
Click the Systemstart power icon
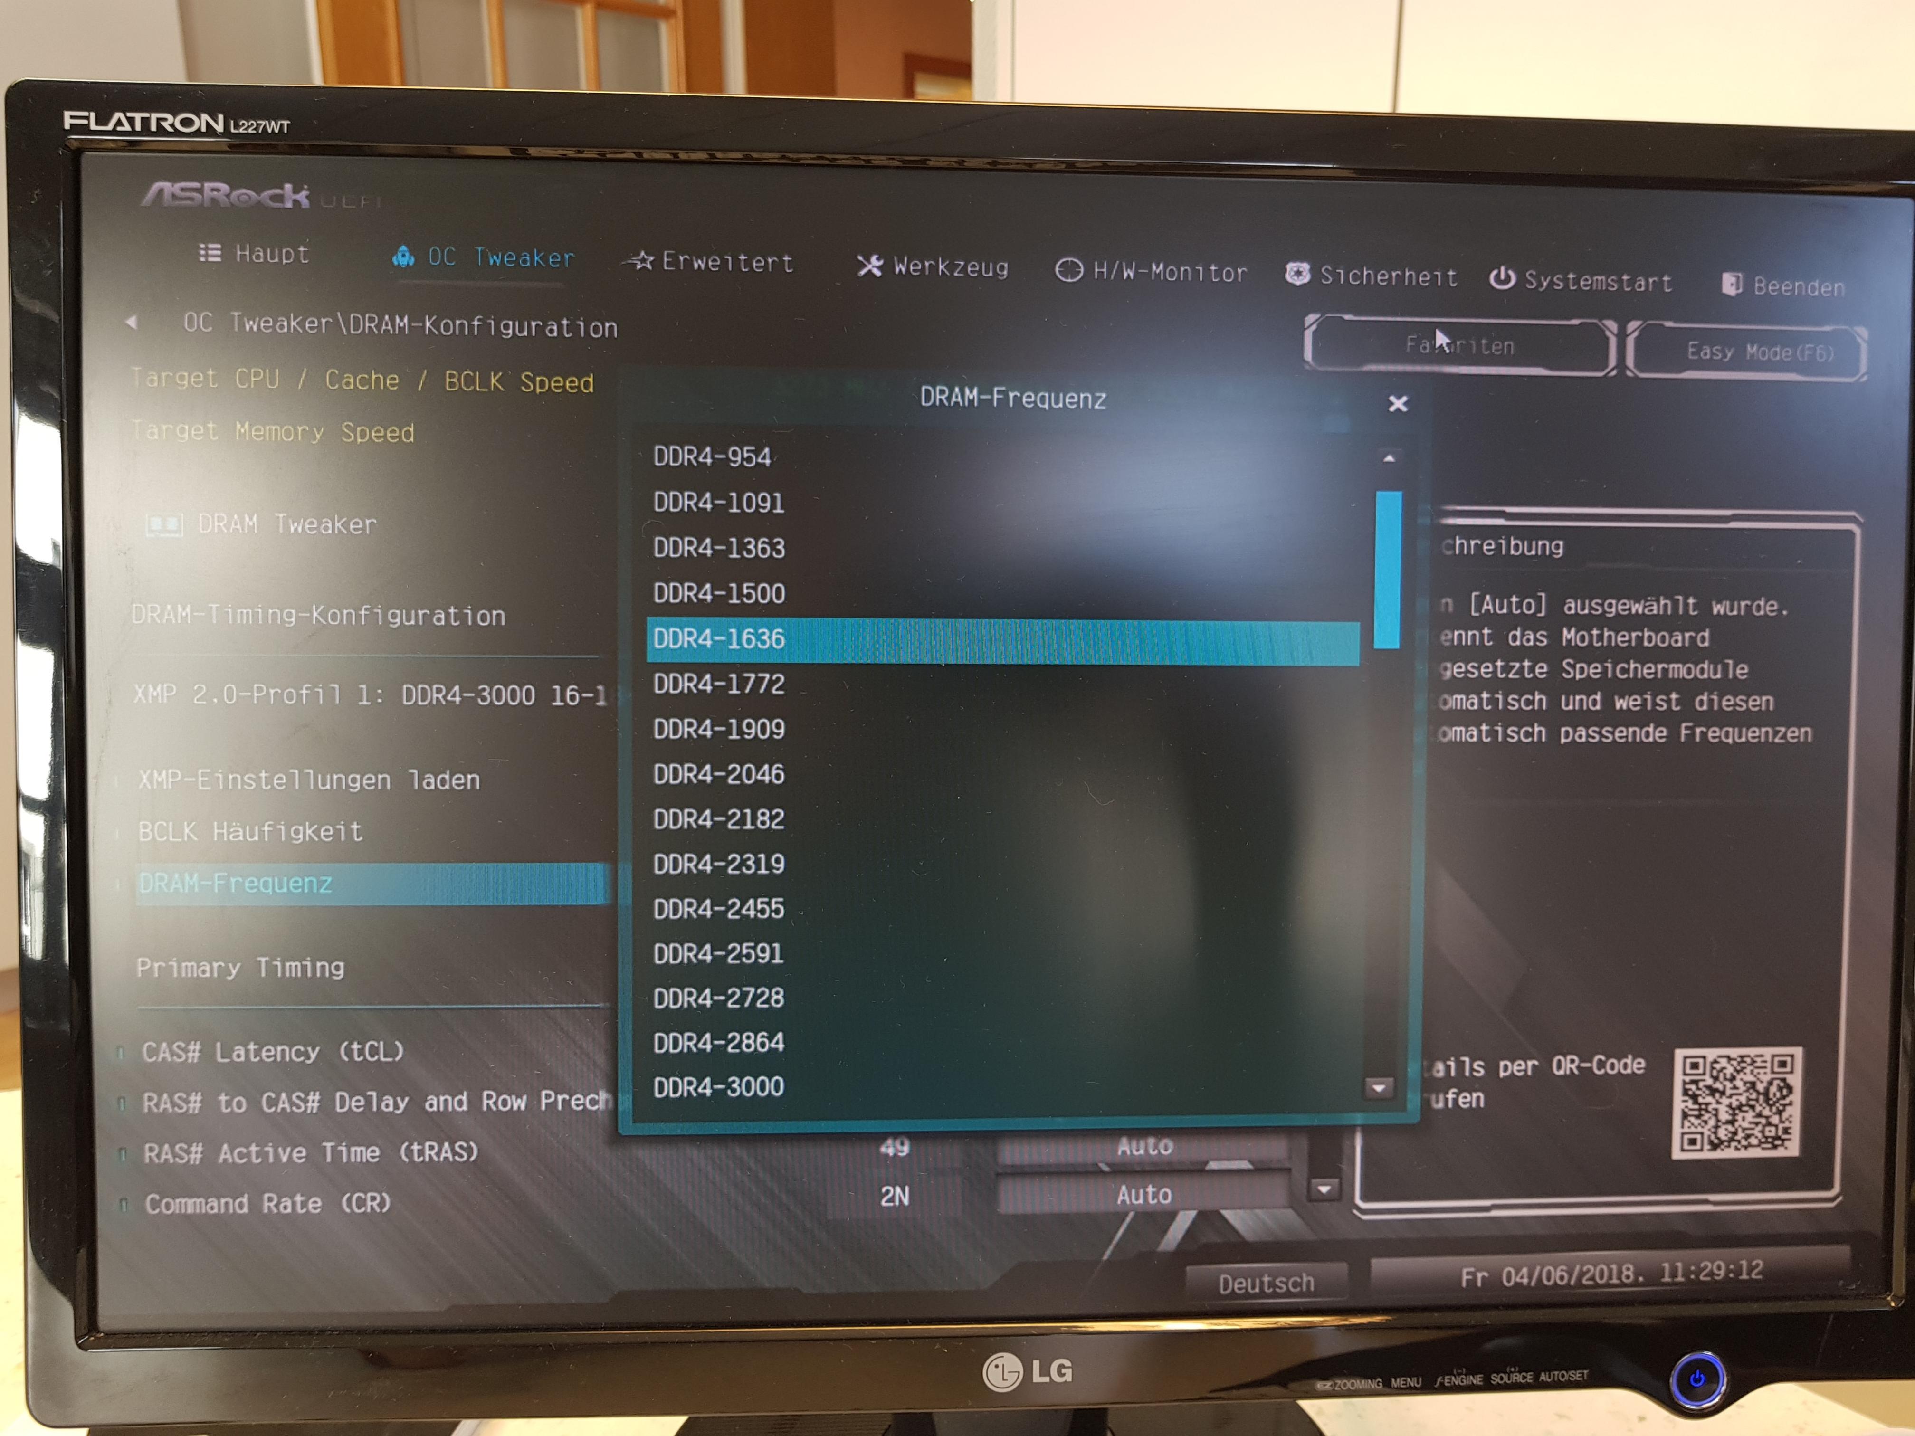pyautogui.click(x=1501, y=279)
